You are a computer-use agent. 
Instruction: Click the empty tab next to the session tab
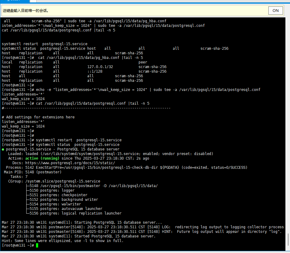34,1
